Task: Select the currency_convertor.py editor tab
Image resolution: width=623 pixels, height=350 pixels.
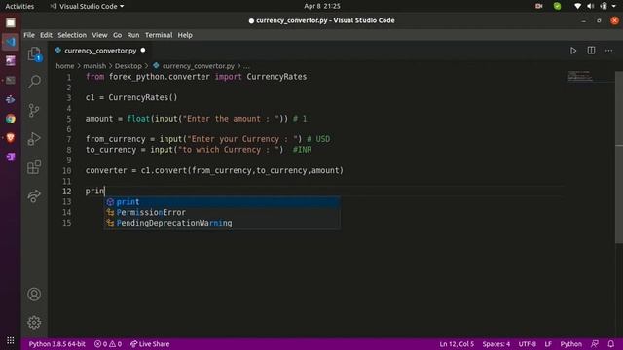Action: coord(100,51)
